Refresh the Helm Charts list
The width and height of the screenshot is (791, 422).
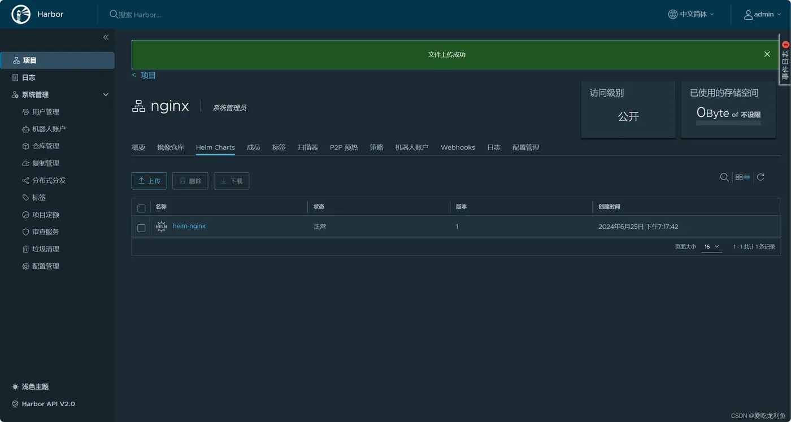tap(760, 177)
